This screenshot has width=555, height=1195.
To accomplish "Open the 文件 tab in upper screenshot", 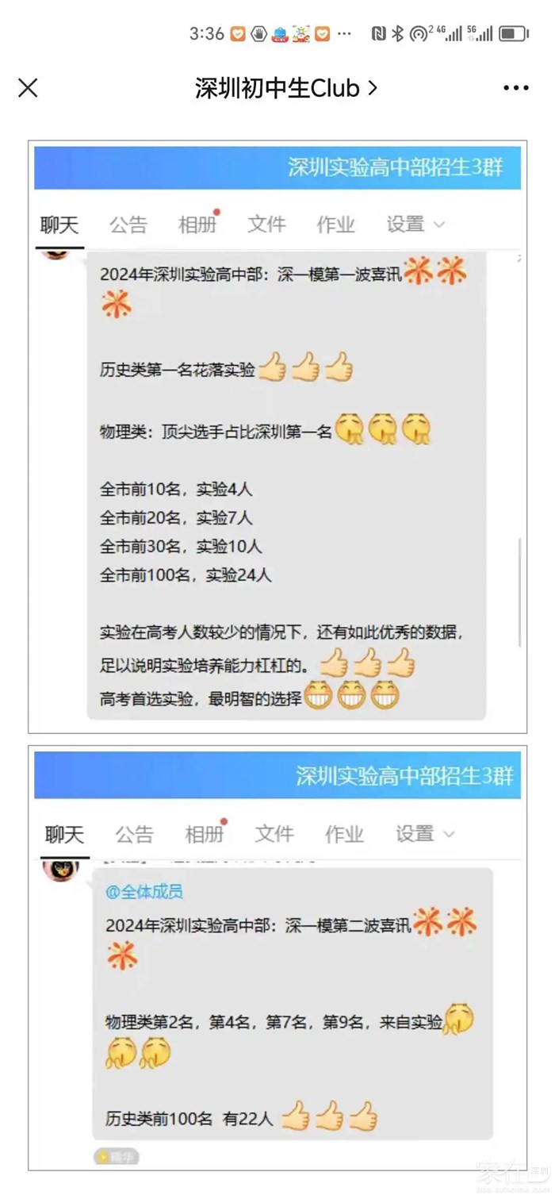I will click(x=266, y=225).
